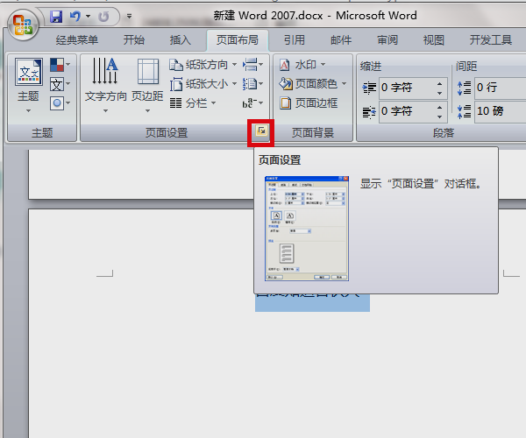Open theme fonts dropdown
This screenshot has width=526, height=438.
tap(60, 84)
